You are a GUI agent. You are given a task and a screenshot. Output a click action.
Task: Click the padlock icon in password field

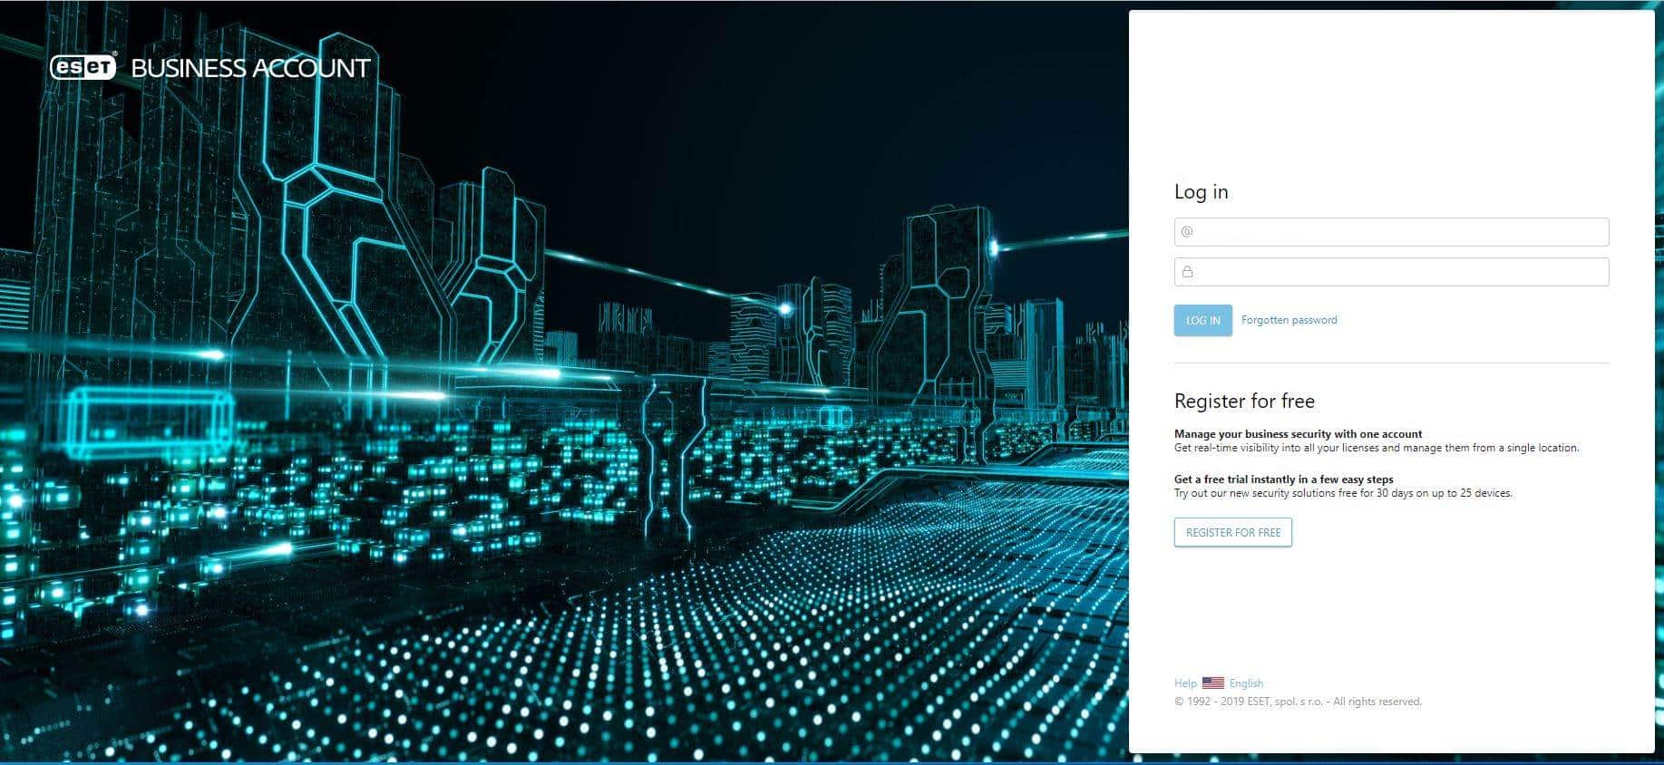tap(1187, 272)
